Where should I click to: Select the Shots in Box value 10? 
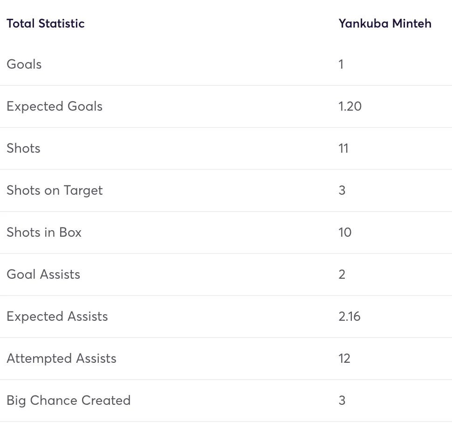click(345, 232)
